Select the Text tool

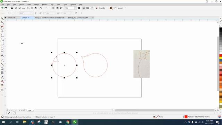[2, 56]
